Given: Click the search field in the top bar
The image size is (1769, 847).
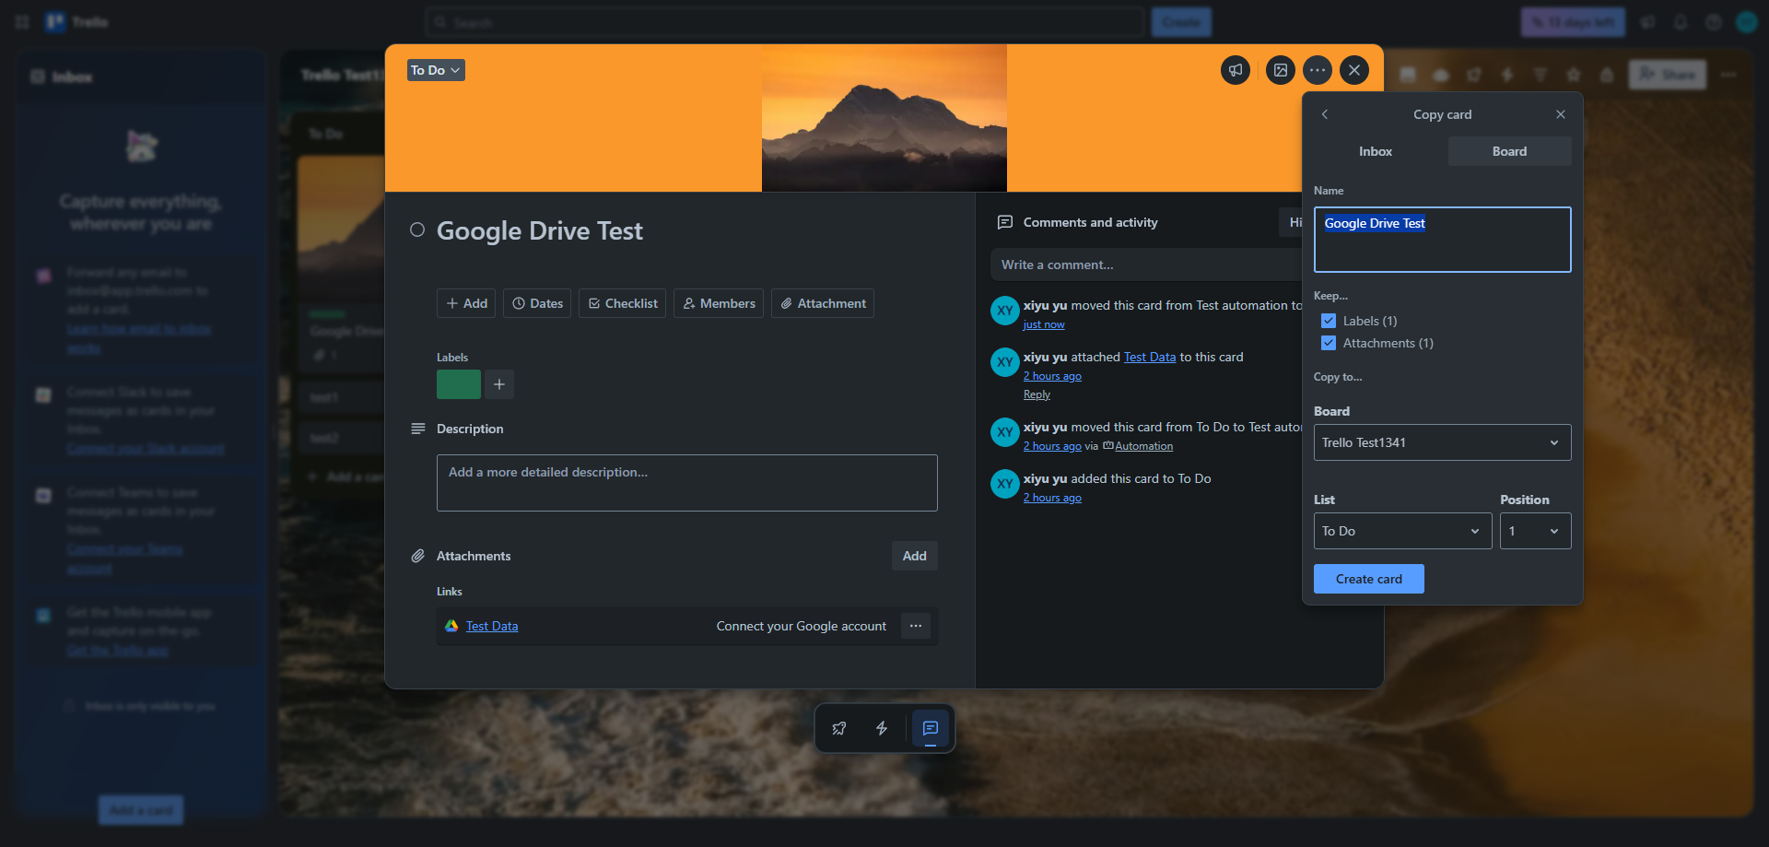Looking at the screenshot, I should [785, 22].
